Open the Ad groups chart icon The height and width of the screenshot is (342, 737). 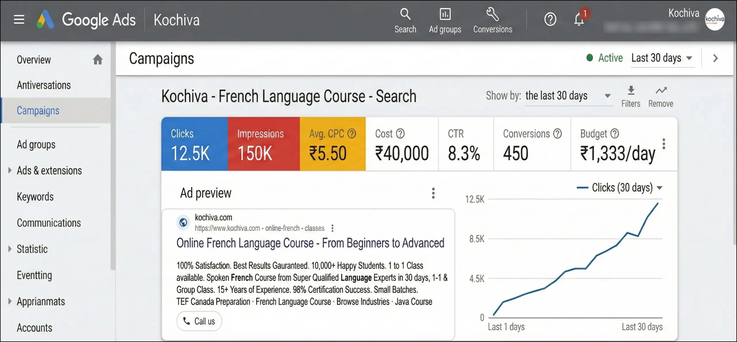click(x=445, y=14)
